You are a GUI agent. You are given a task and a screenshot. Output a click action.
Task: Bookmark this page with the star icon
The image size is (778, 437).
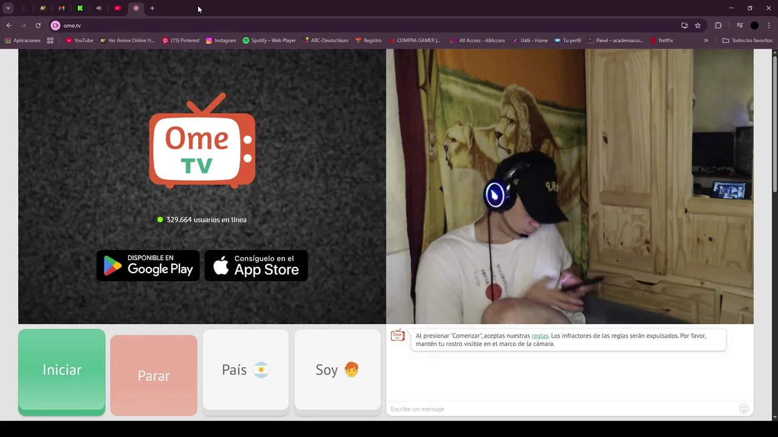698,25
